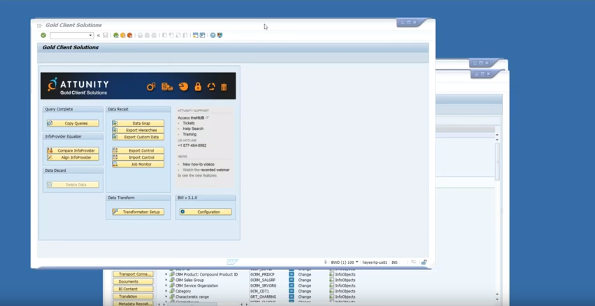Click the hayes-hp-ux01 status bar entry
Image resolution: width=595 pixels, height=306 pixels.
[375, 262]
